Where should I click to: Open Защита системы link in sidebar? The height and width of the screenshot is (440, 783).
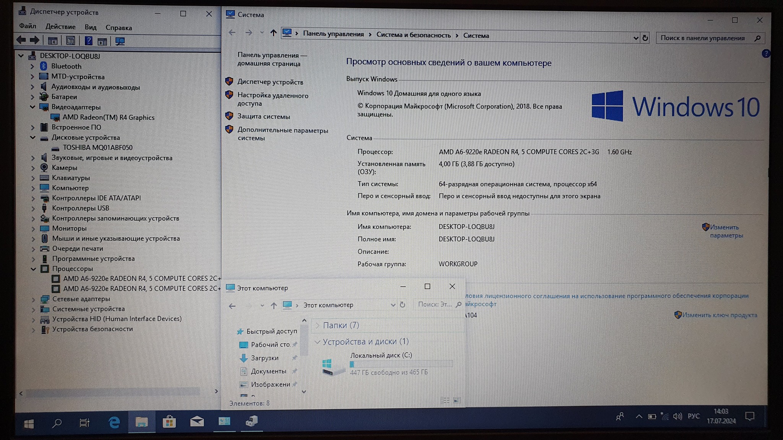[263, 116]
